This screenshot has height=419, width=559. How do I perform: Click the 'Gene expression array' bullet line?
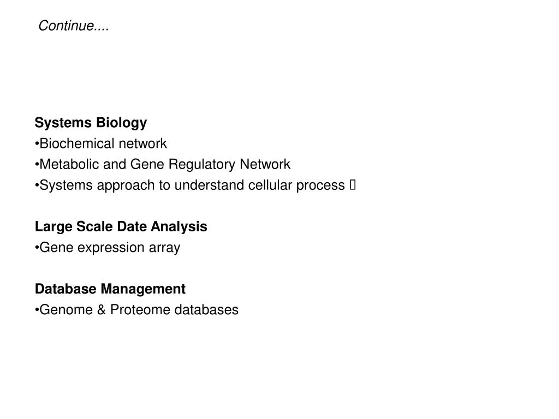point(108,248)
